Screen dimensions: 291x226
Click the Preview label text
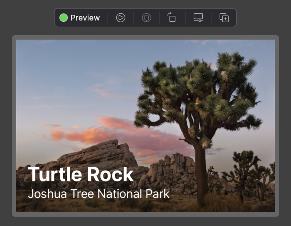click(x=85, y=17)
